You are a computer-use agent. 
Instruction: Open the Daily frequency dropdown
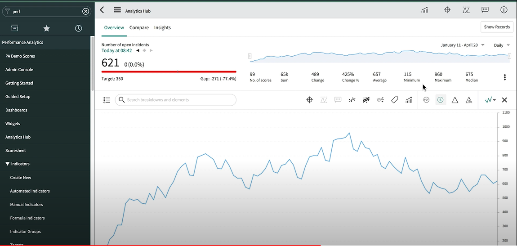pyautogui.click(x=502, y=45)
